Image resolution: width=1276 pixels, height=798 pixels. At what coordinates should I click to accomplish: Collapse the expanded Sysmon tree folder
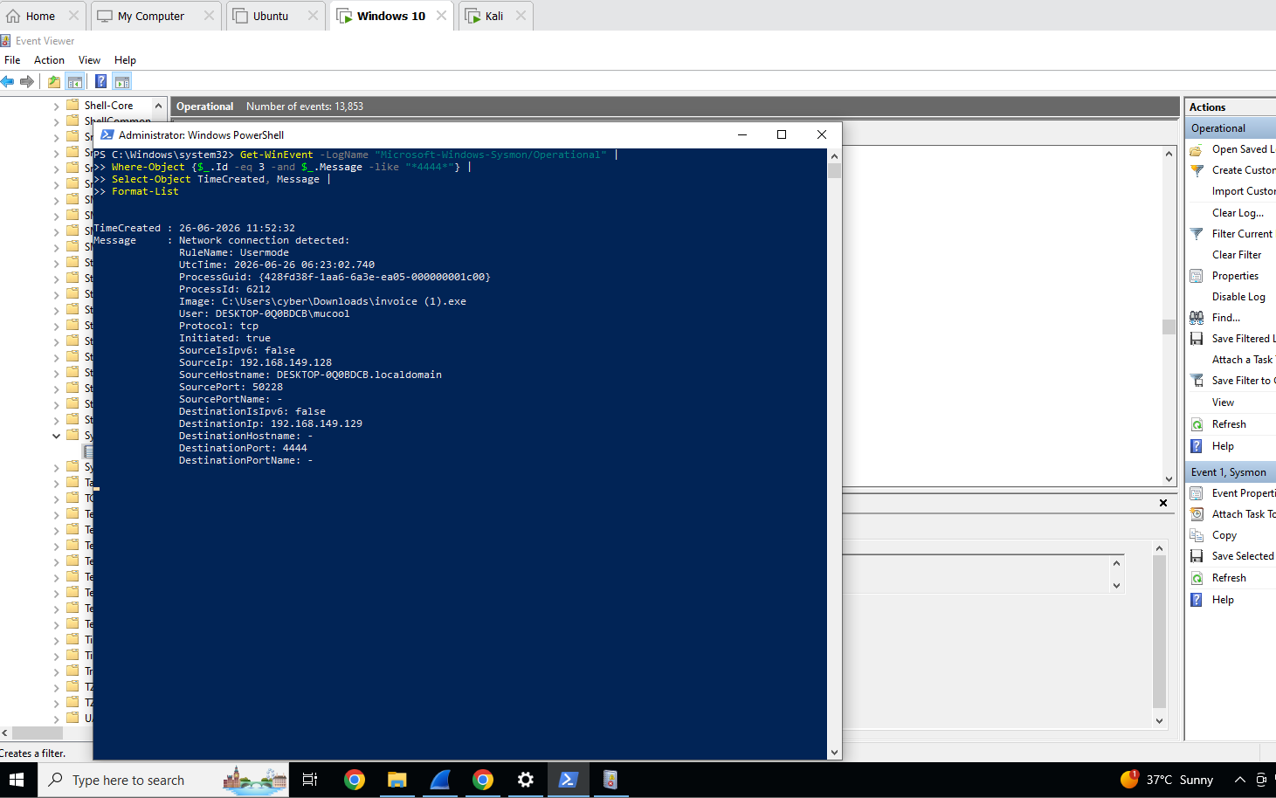[x=57, y=436]
